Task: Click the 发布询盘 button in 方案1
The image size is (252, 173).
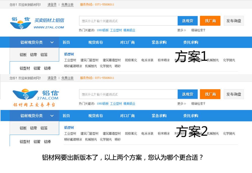Action: (234, 21)
